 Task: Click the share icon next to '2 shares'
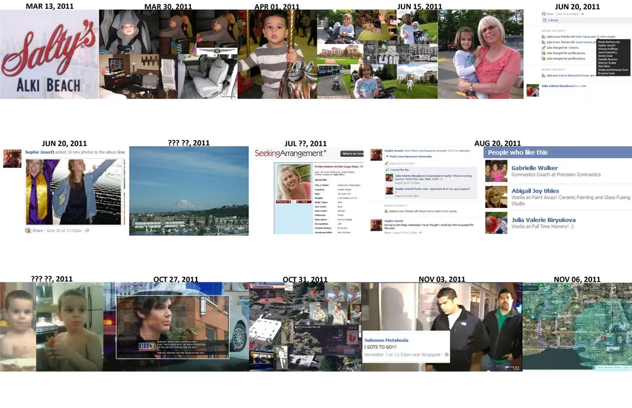coord(545,20)
